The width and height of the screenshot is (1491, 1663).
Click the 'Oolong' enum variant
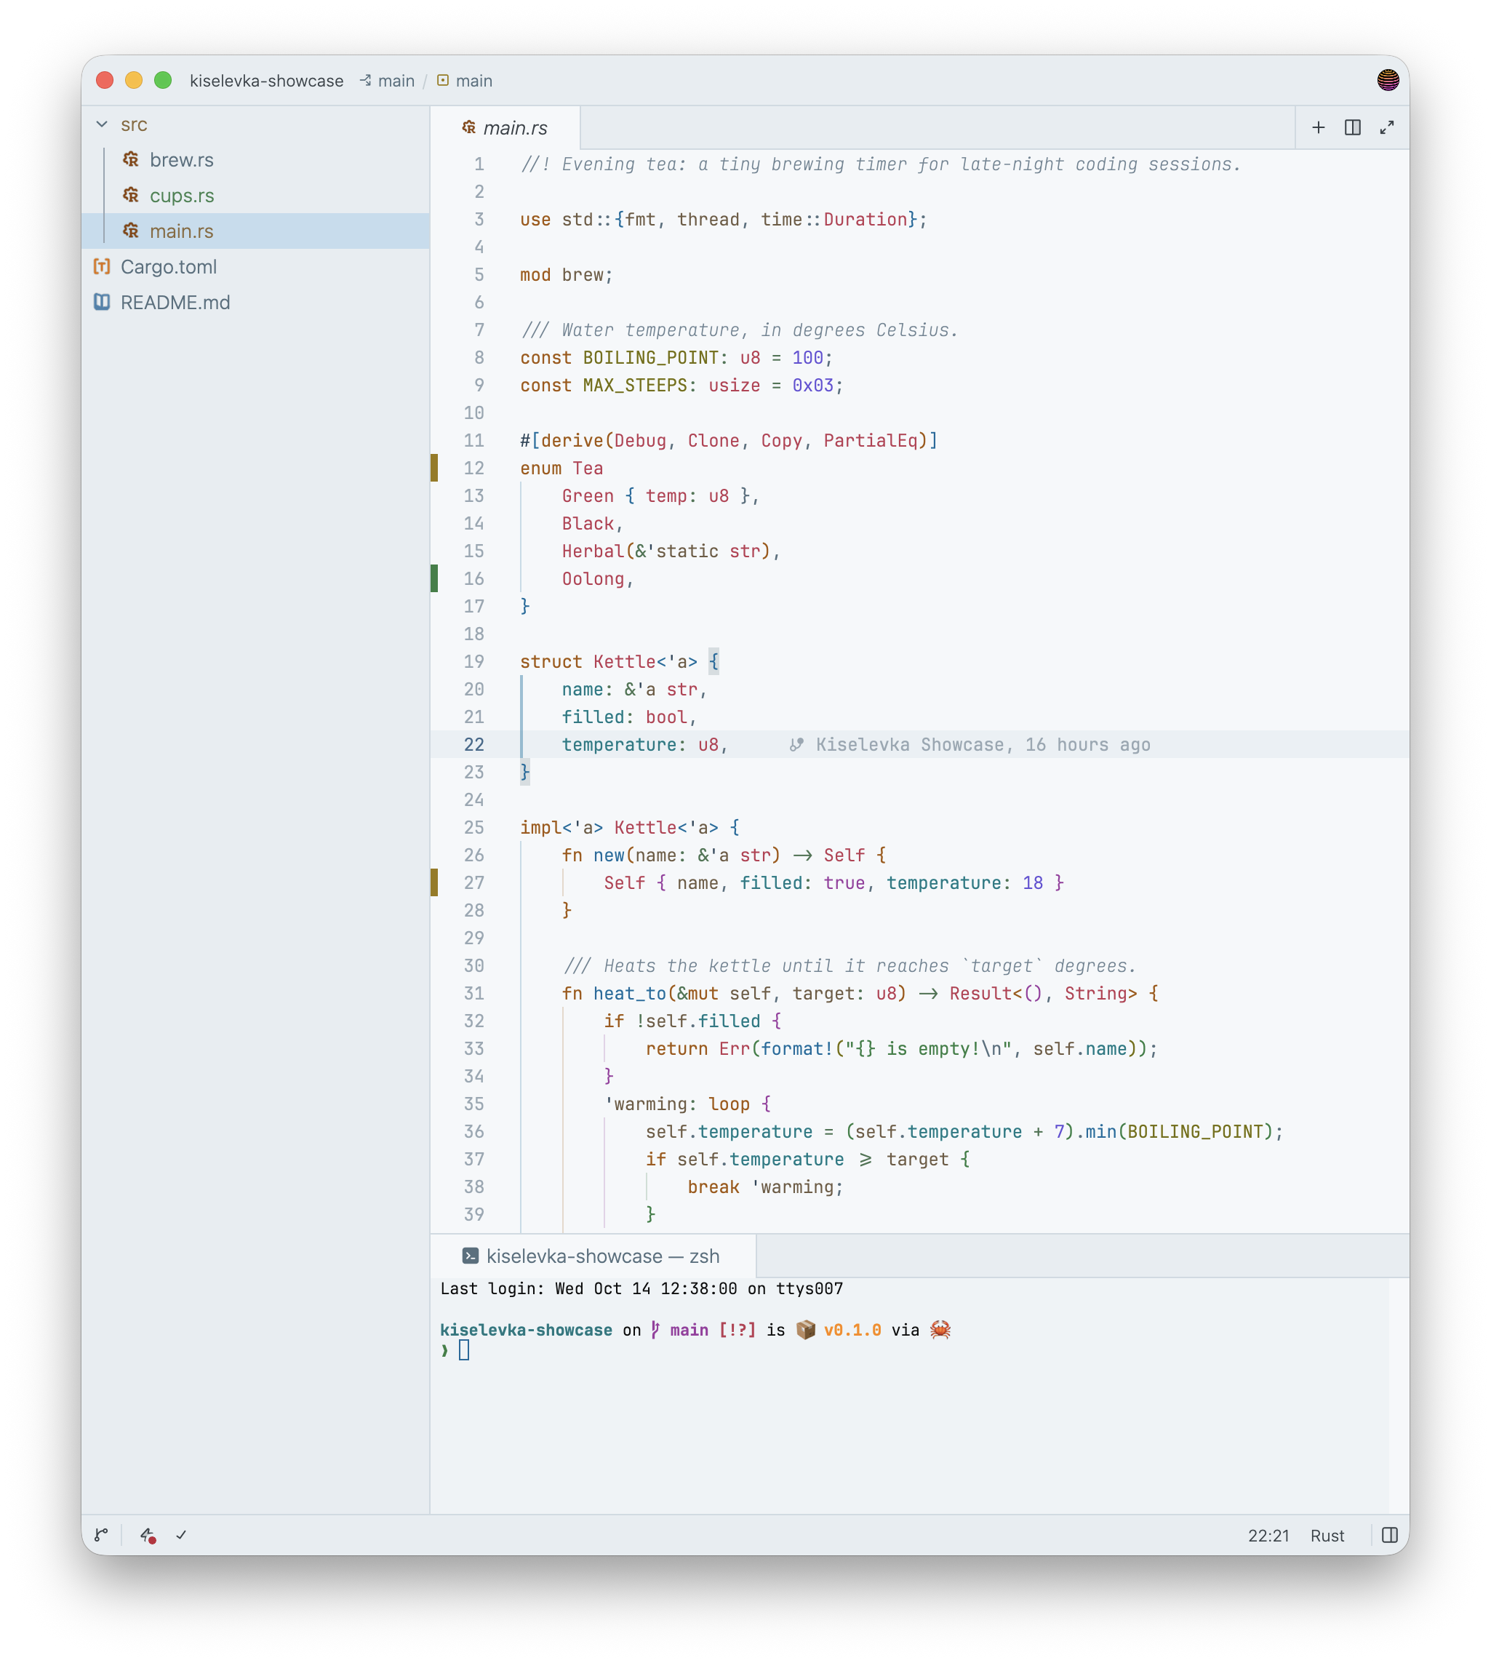(593, 579)
